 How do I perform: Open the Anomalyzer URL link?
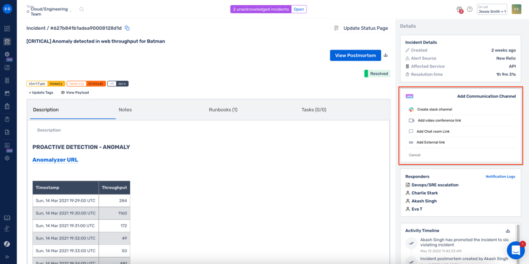point(55,160)
